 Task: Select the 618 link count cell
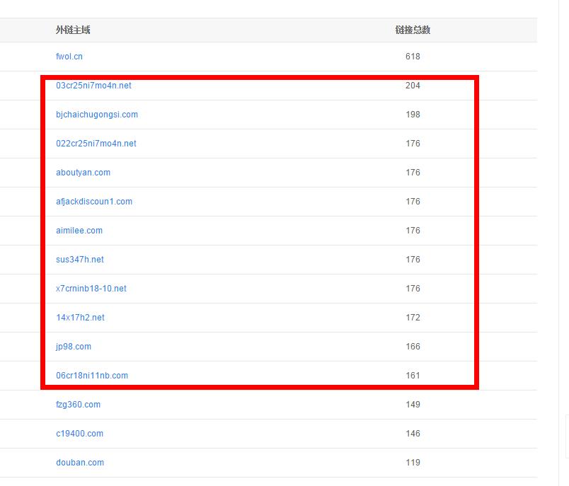[x=413, y=57]
